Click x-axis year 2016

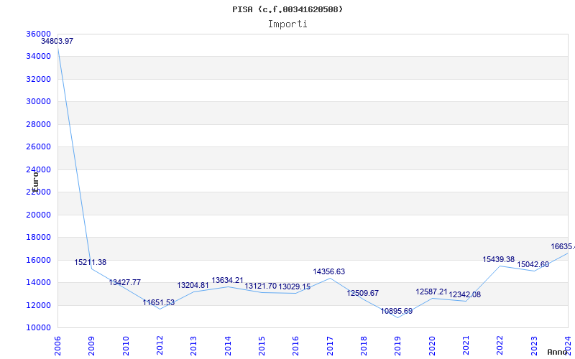[x=296, y=346]
